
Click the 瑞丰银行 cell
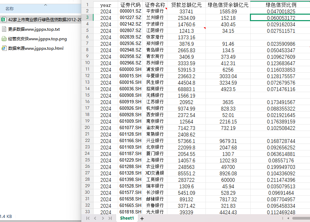click(x=155, y=186)
